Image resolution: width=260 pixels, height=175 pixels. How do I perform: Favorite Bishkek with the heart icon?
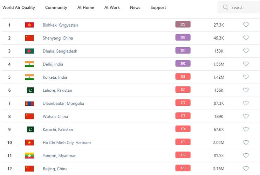[x=246, y=25]
